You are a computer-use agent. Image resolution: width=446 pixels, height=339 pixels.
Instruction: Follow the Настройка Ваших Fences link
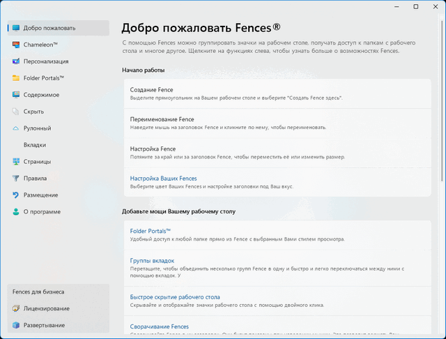point(163,179)
